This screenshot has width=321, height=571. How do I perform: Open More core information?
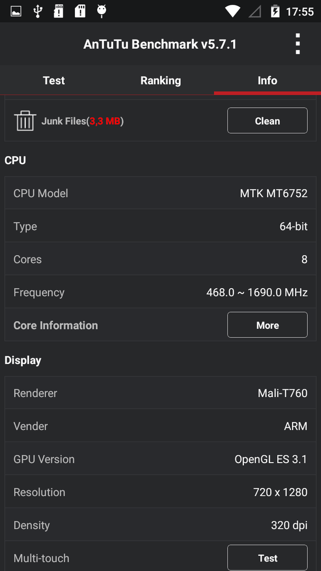click(x=267, y=325)
